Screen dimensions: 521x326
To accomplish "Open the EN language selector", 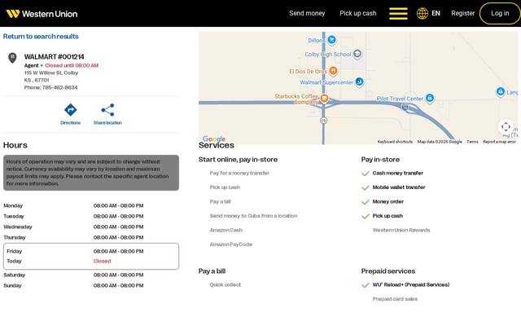I will tap(436, 14).
